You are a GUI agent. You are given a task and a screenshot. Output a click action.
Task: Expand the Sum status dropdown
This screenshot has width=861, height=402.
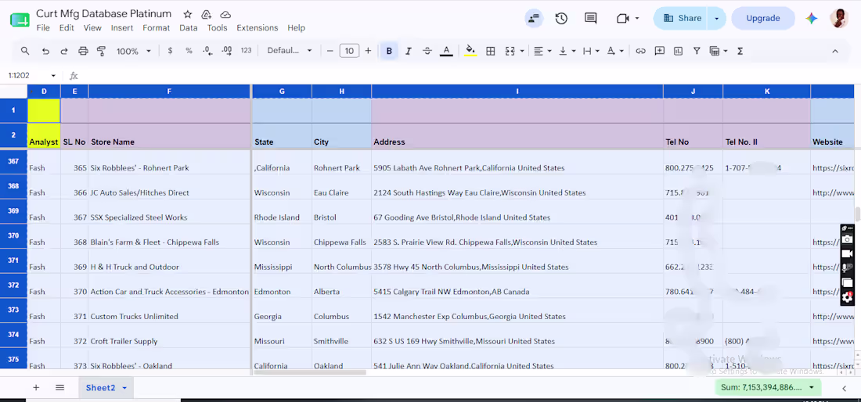(x=812, y=387)
